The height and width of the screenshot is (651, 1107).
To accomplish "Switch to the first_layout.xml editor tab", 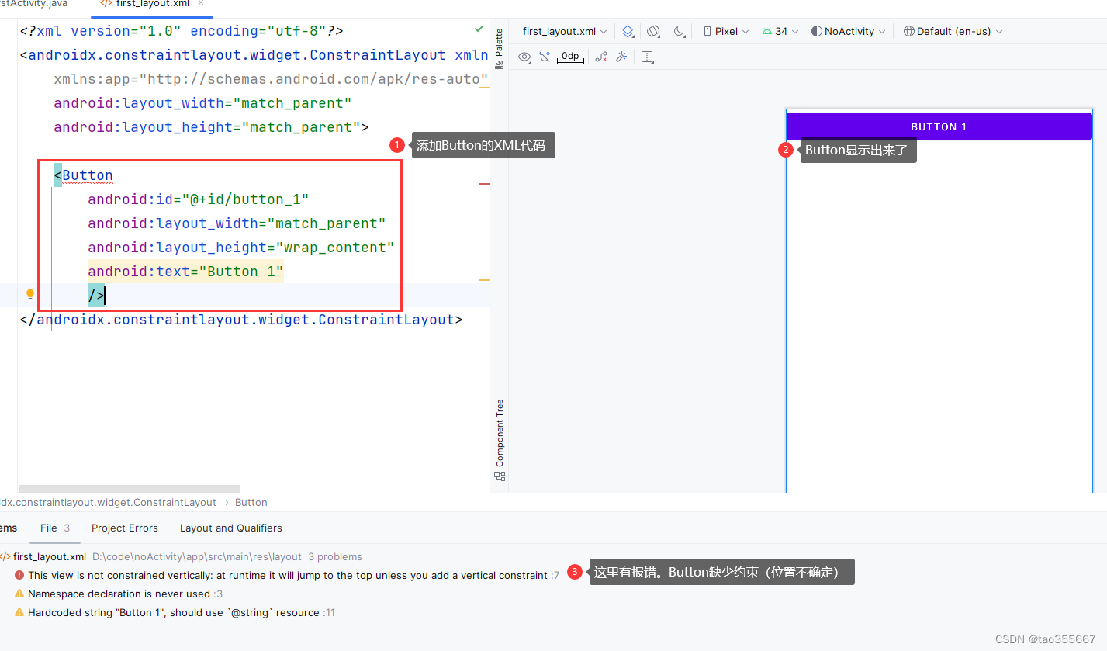I will (x=152, y=4).
